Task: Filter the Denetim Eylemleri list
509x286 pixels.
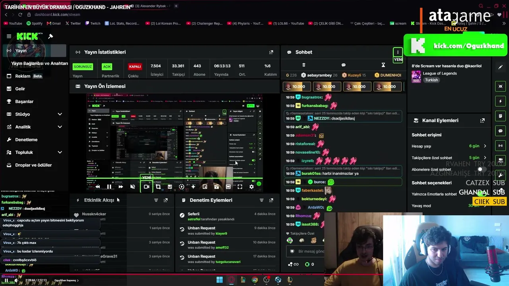Action: pyautogui.click(x=261, y=200)
